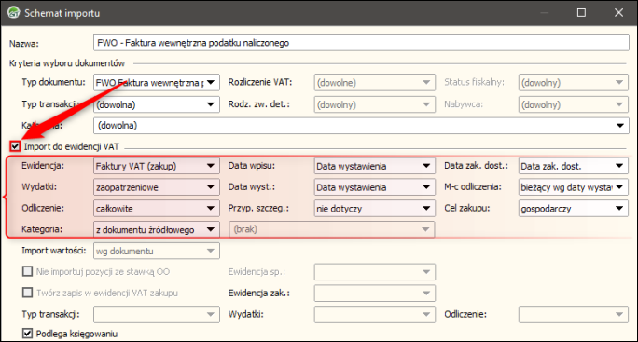Tick Twórz zapis w ewidencji VAT zakupu
Image resolution: width=638 pixels, height=342 pixels.
point(27,293)
